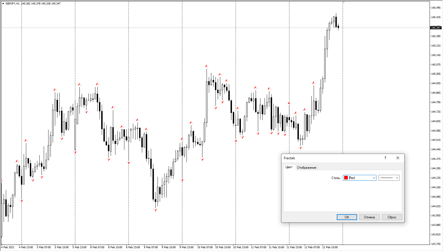Expand the line style dropdown
The height and width of the screenshot is (251, 443).
coord(397,178)
